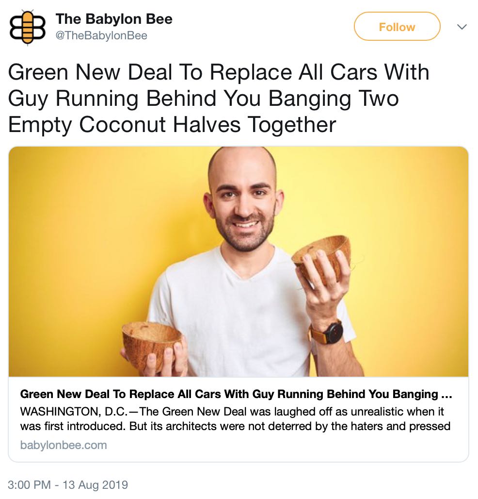This screenshot has height=499, width=478.
Task: Click the 13 Aug 2019 date
Action: (x=95, y=484)
